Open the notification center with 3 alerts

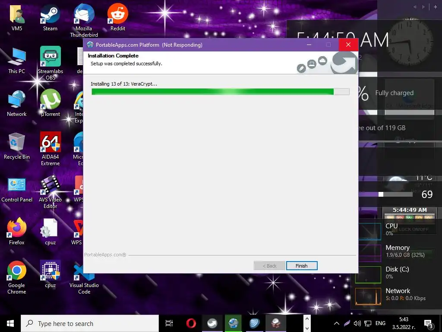pyautogui.click(x=429, y=324)
